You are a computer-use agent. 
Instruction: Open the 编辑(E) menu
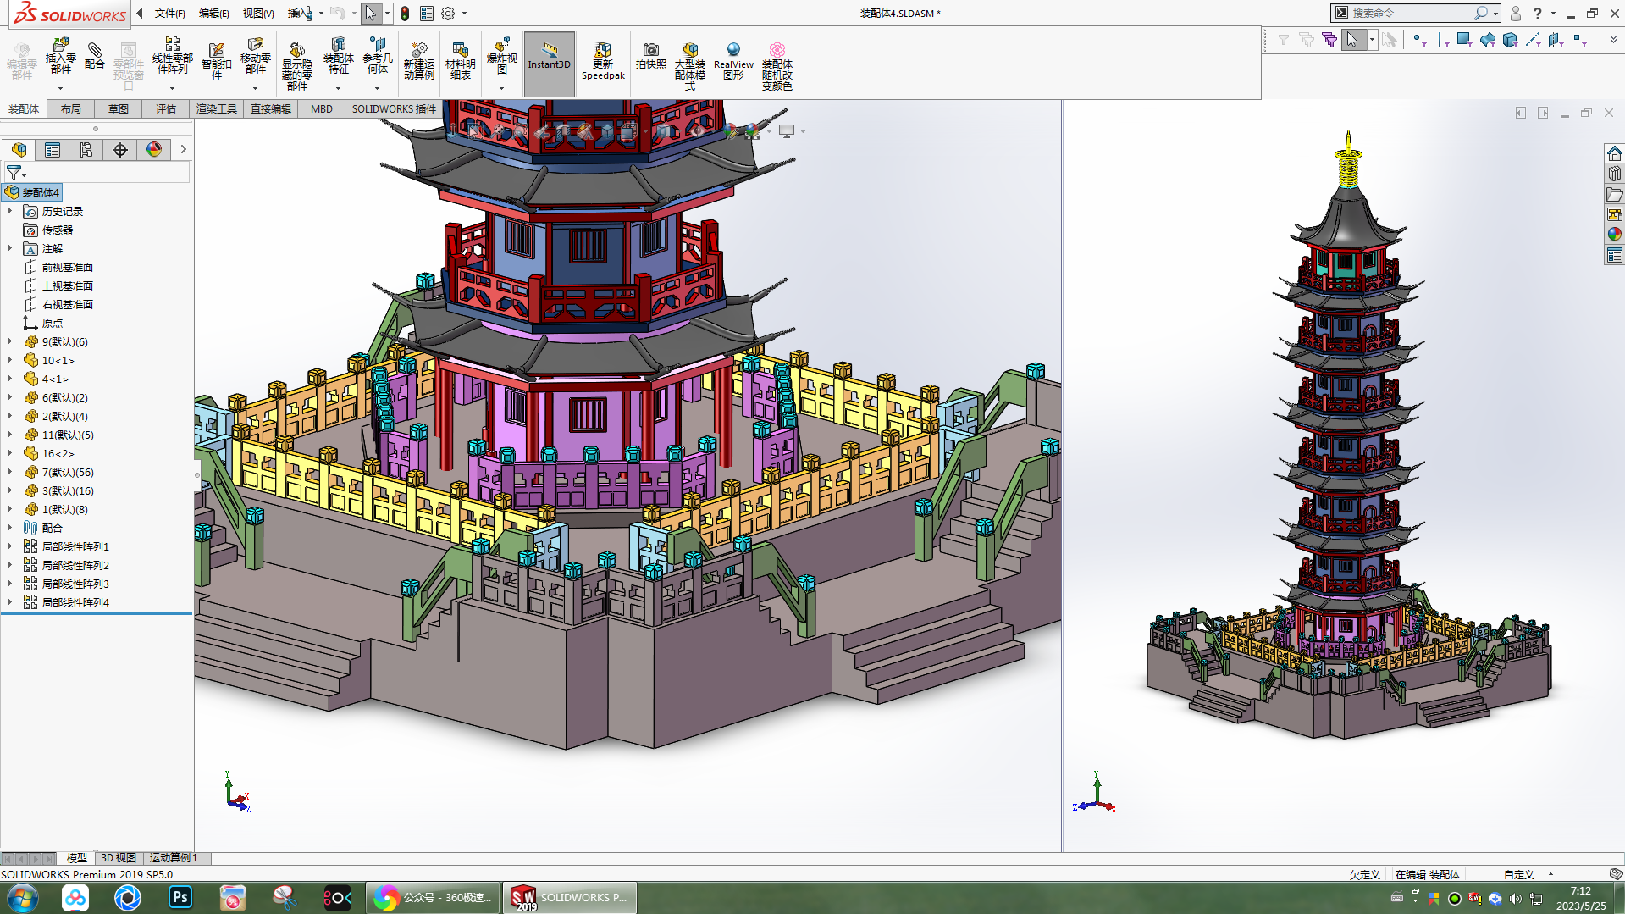(x=214, y=14)
